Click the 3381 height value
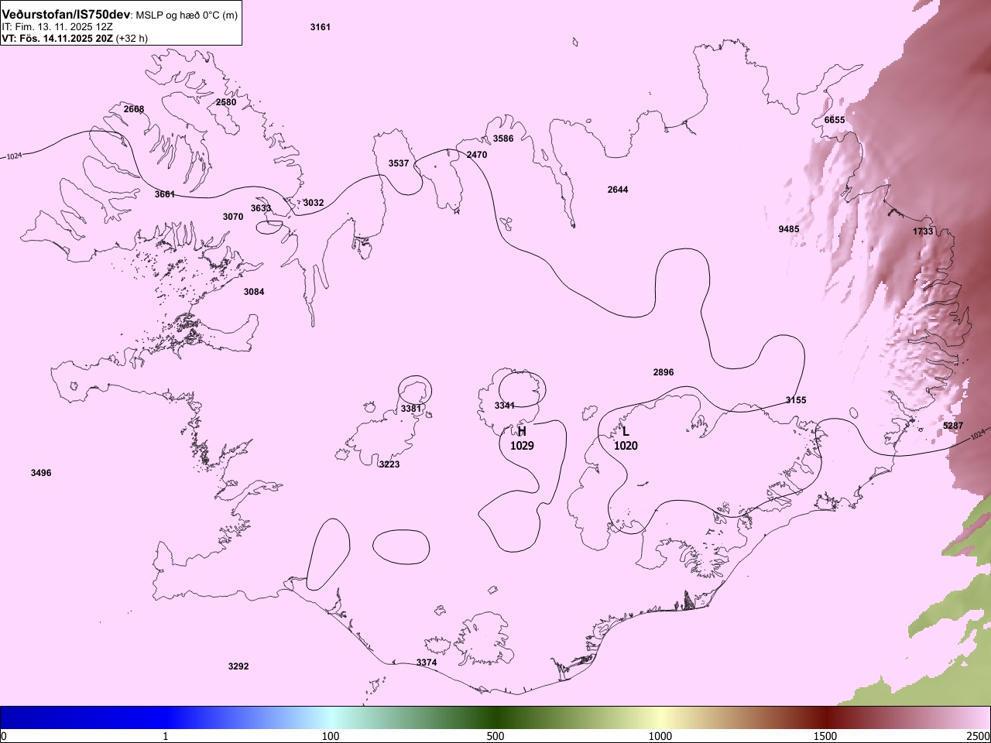The width and height of the screenshot is (991, 743). [x=411, y=409]
